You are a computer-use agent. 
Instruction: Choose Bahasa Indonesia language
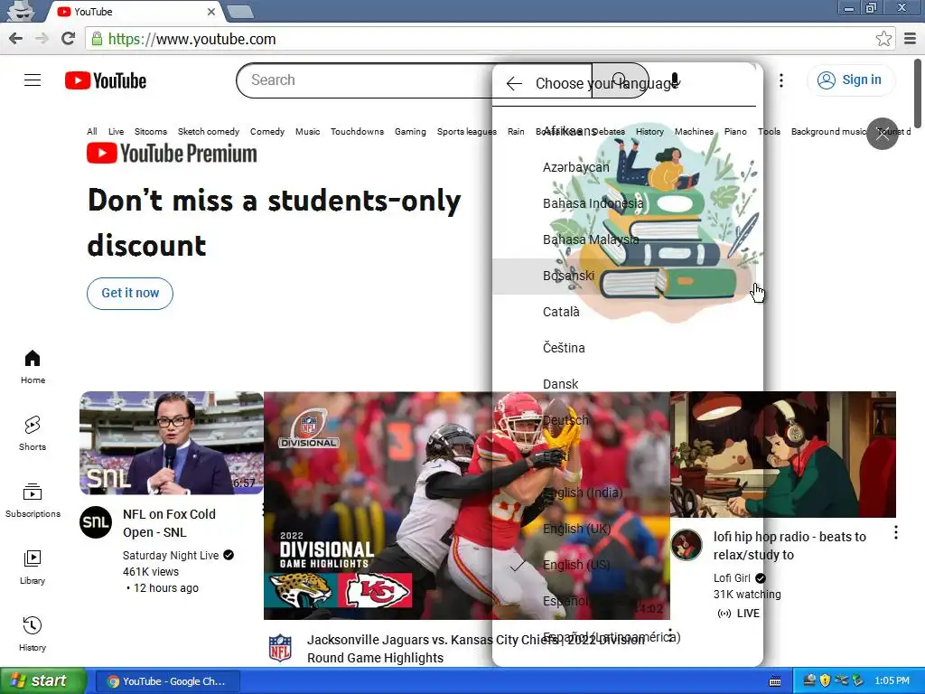(x=624, y=203)
